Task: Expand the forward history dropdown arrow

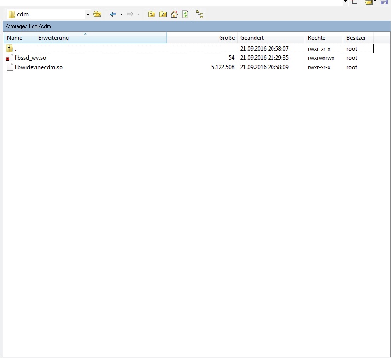Action: tap(138, 14)
